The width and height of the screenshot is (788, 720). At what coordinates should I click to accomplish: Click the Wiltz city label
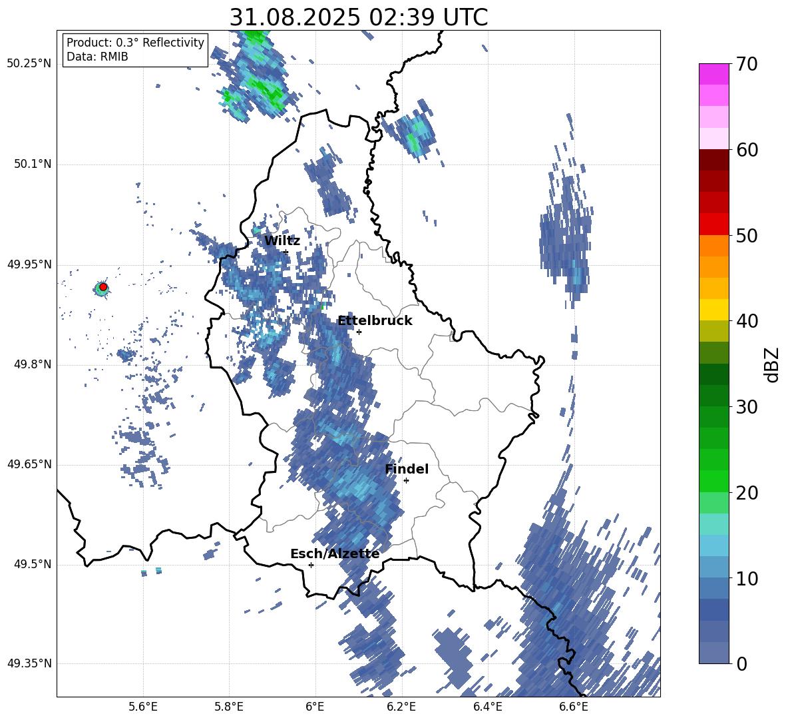[x=282, y=241]
